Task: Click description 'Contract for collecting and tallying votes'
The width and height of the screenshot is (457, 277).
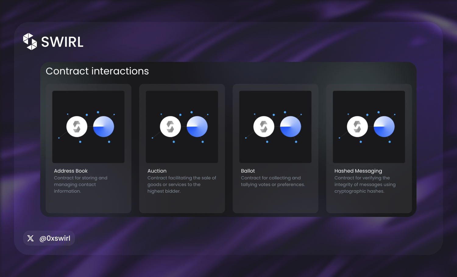Action: pos(273,181)
